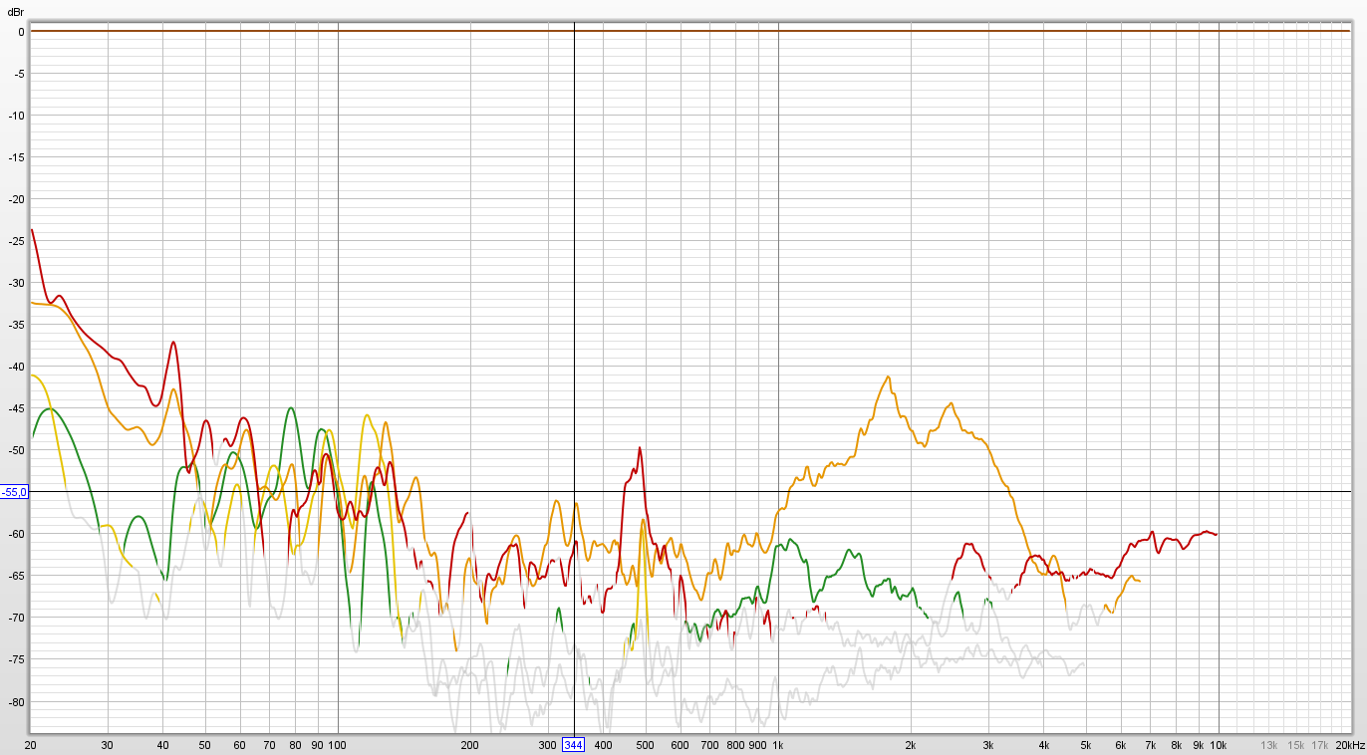
Task: Click the 2k frequency axis label
Action: [x=911, y=745]
